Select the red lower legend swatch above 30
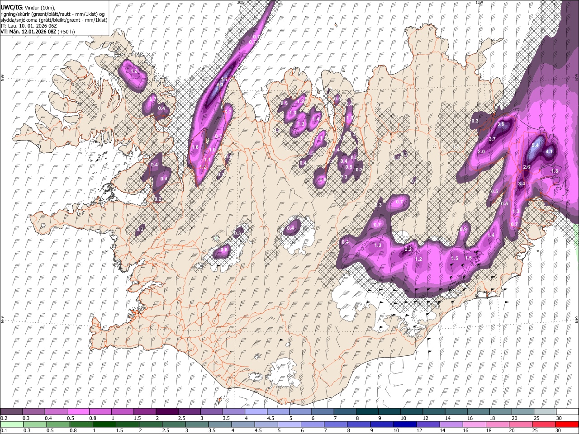Image resolution: width=579 pixels, height=434 pixels. [567, 424]
